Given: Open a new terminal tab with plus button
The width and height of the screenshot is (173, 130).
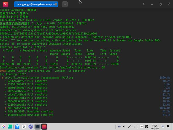Looking at the screenshot, I should click(x=65, y=4).
